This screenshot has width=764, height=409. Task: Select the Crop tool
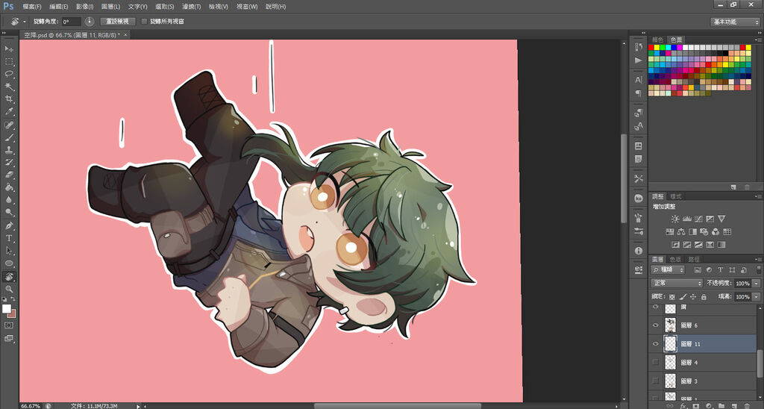pos(9,99)
